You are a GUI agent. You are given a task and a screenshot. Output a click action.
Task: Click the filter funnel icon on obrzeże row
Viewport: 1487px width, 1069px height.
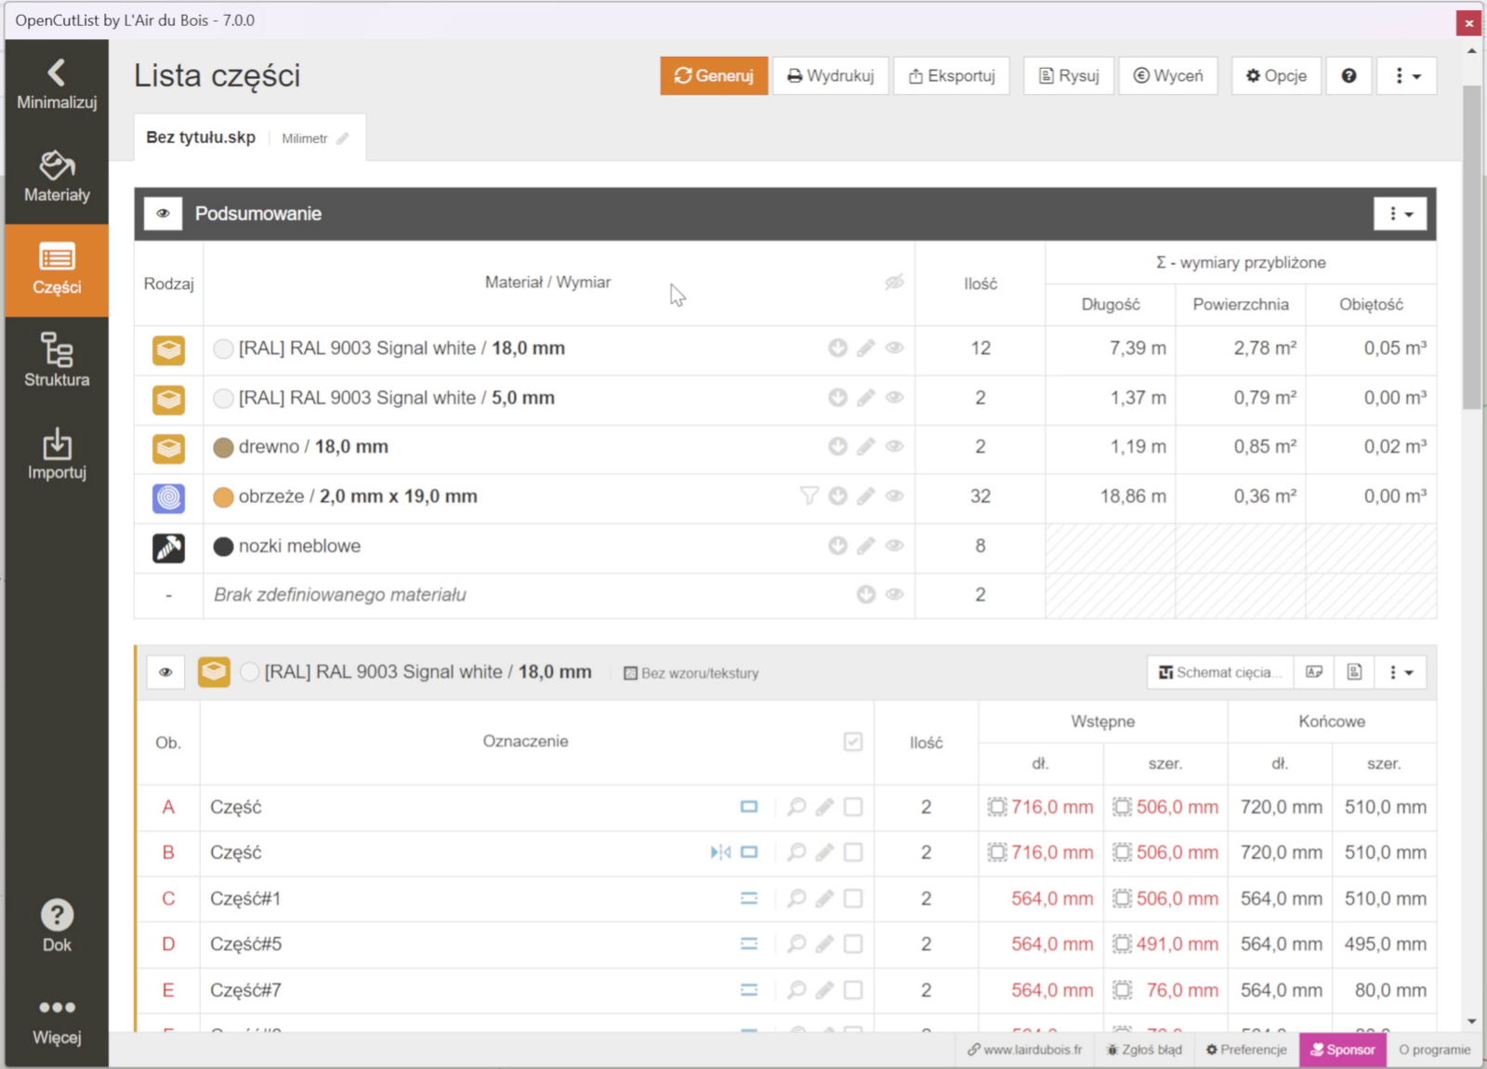pyautogui.click(x=809, y=496)
